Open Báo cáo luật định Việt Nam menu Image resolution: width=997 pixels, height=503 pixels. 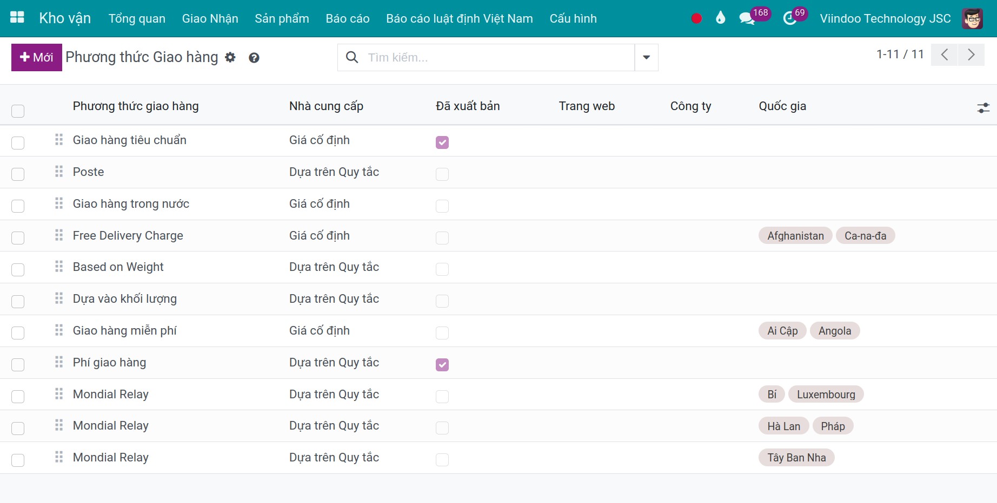[x=460, y=18]
